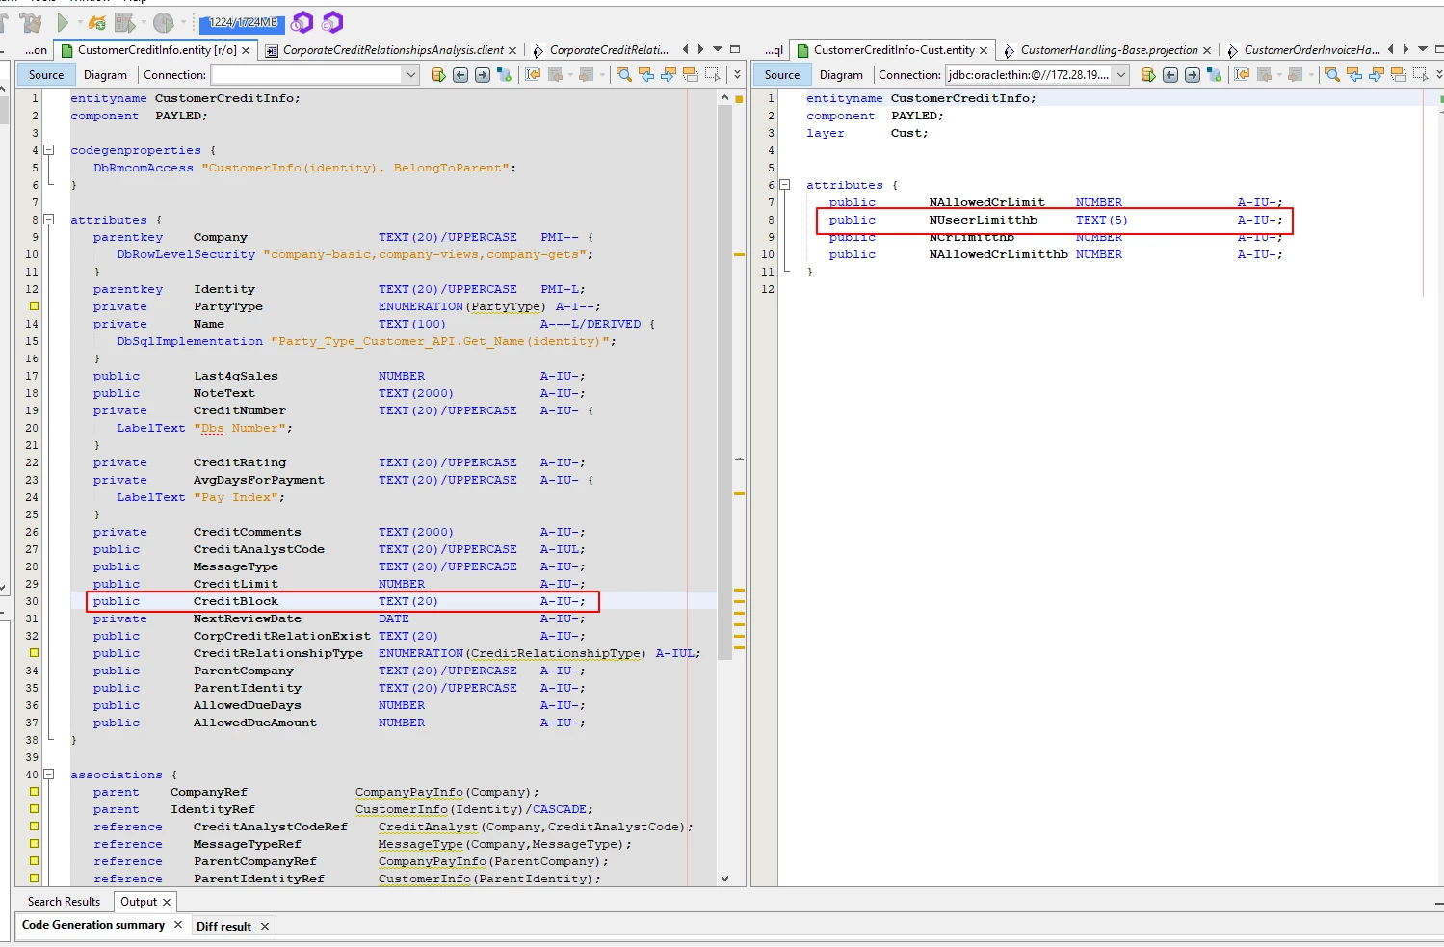Open left editor tab list dropdown arrow
1444x947 pixels.
tap(718, 49)
